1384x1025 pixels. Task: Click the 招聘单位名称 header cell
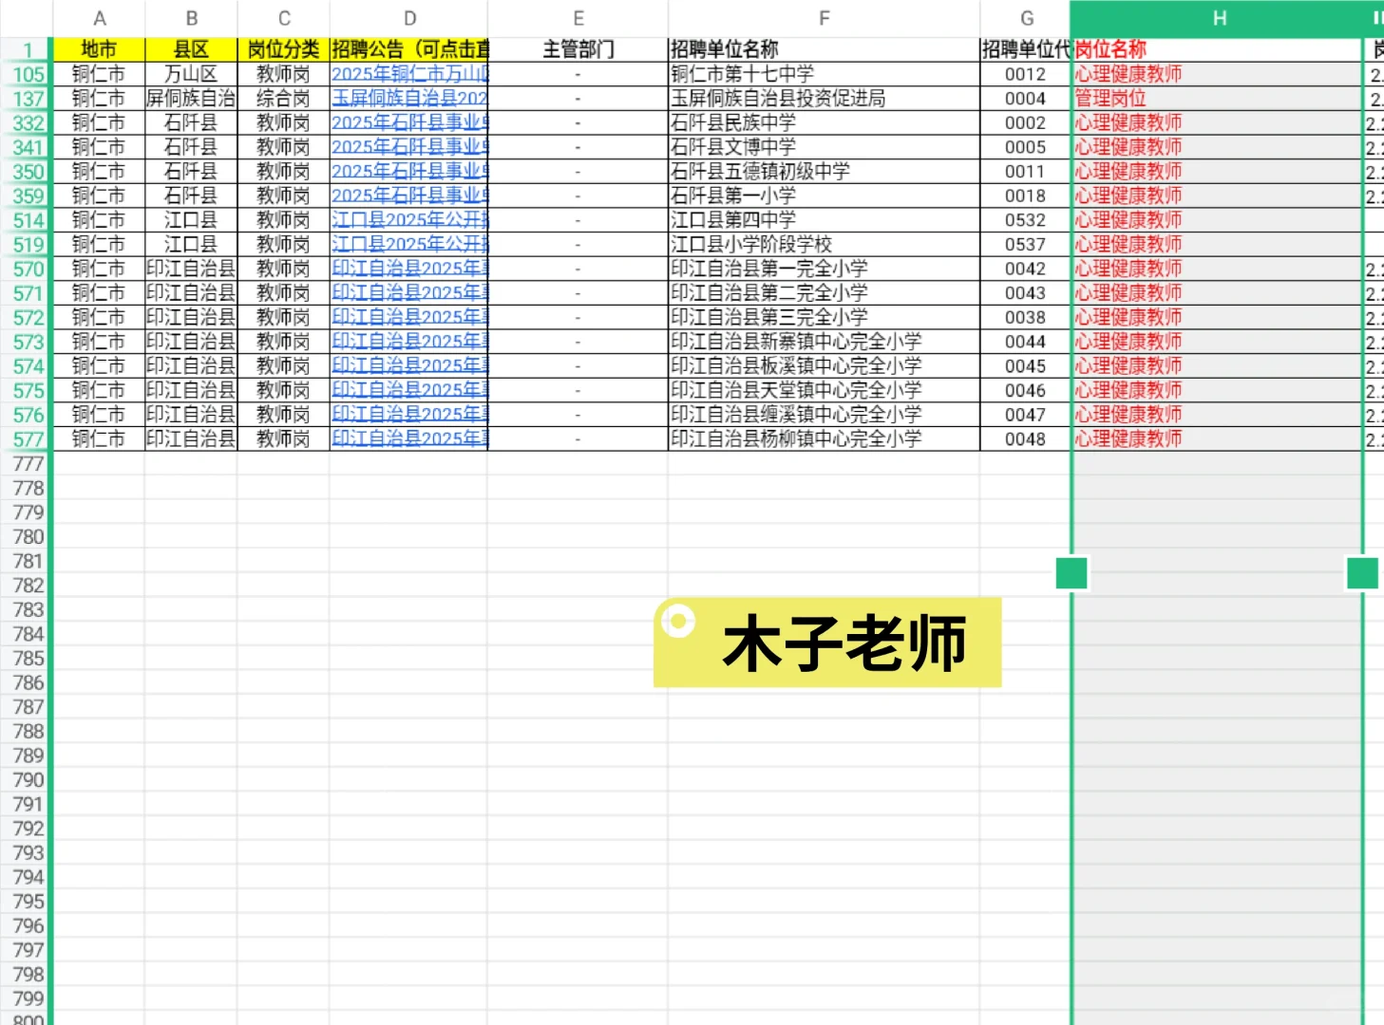pos(824,49)
